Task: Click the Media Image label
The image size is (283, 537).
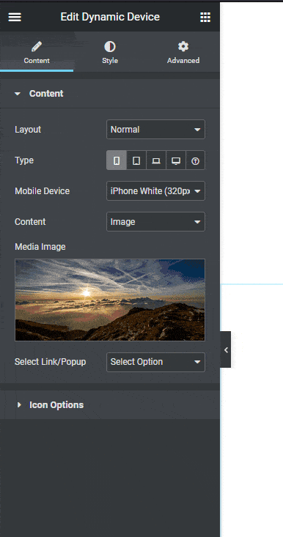Action: pyautogui.click(x=40, y=247)
